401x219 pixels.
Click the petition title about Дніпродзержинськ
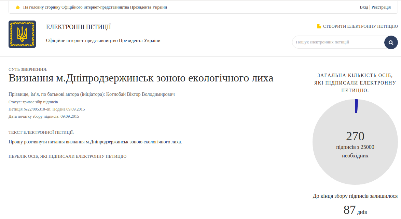(x=141, y=78)
